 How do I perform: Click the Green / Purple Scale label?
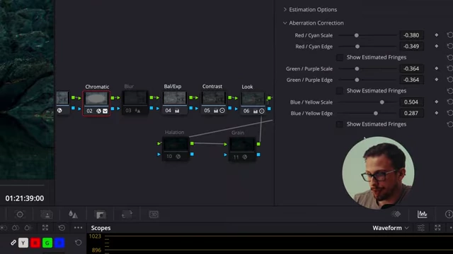309,68
